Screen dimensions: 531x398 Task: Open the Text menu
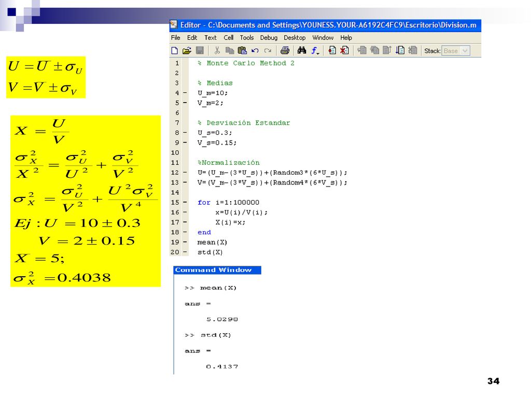(211, 37)
